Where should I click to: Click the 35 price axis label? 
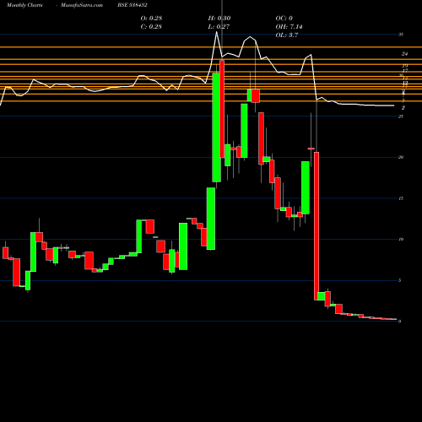coord(401,35)
